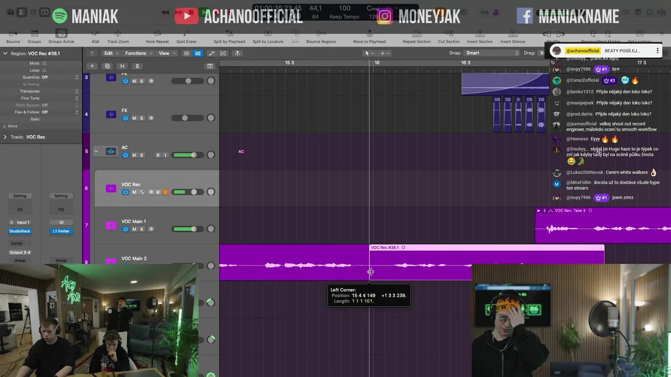Click the left channel strip Setting button
The height and width of the screenshot is (377, 671).
coord(20,196)
